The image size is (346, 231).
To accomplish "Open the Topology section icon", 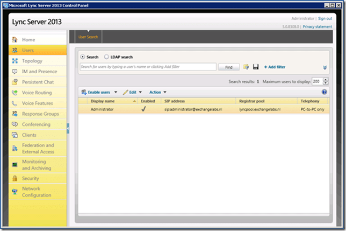I will click(15, 61).
